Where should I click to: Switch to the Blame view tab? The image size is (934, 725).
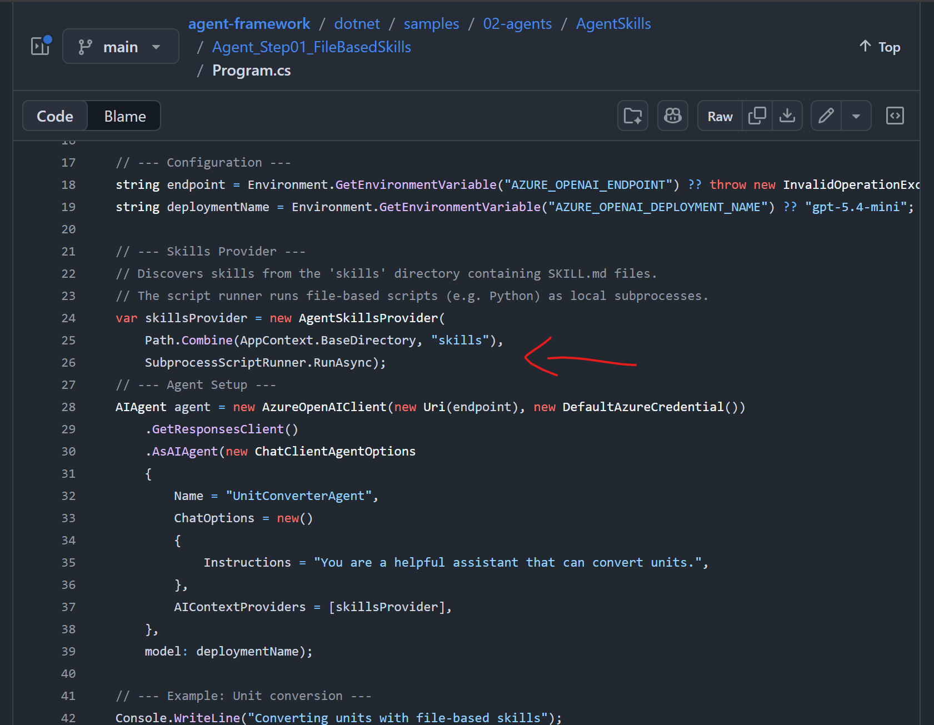tap(125, 116)
